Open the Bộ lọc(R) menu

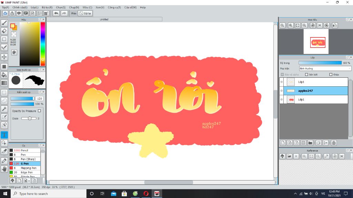[47, 8]
